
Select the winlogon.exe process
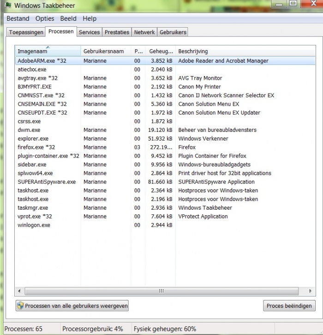coord(165,225)
